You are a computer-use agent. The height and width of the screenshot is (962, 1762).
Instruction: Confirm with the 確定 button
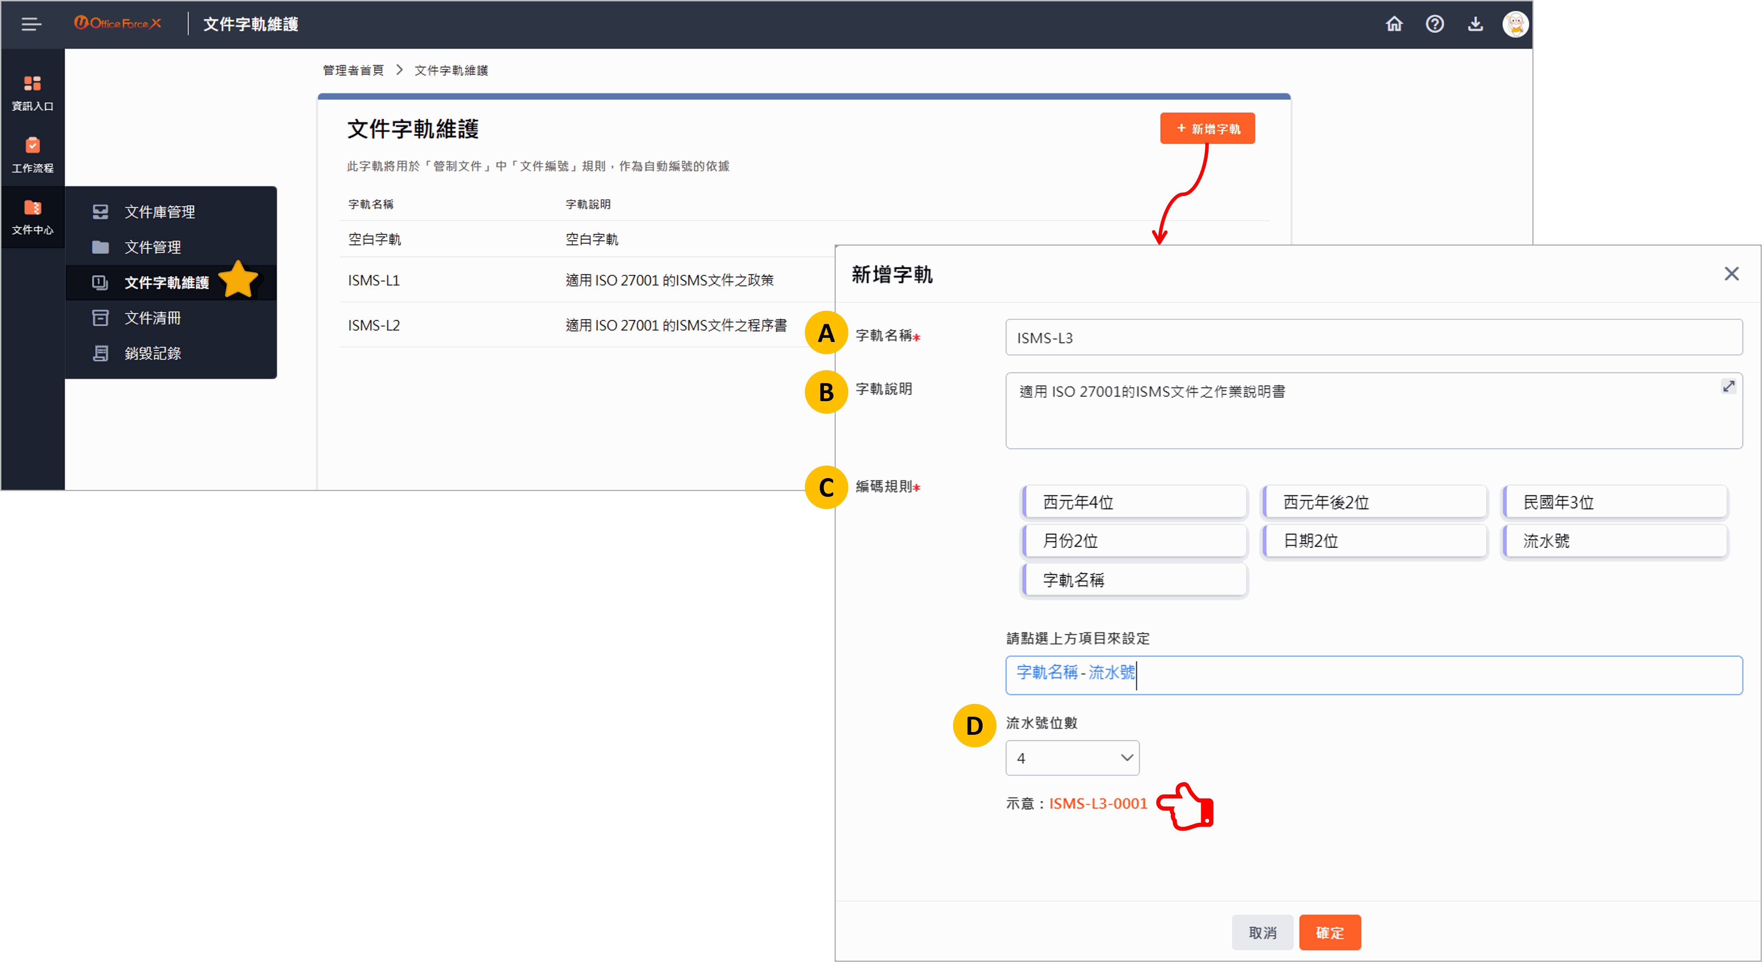[x=1329, y=932]
